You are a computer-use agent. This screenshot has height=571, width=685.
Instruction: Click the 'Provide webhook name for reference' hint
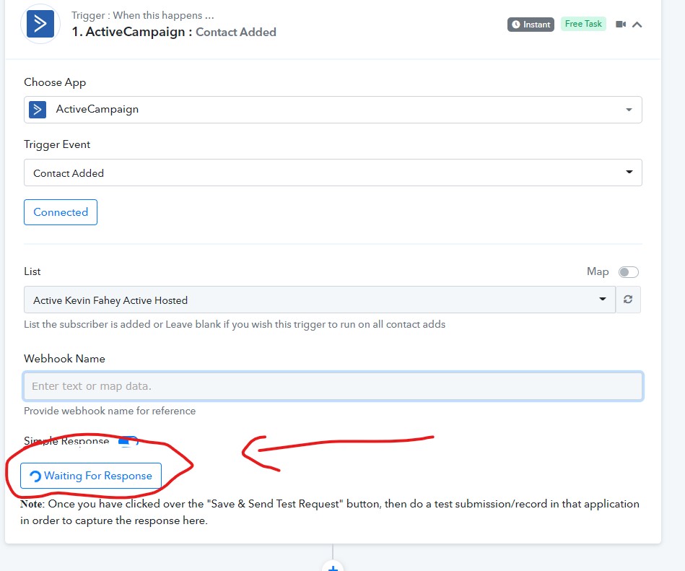coord(110,411)
